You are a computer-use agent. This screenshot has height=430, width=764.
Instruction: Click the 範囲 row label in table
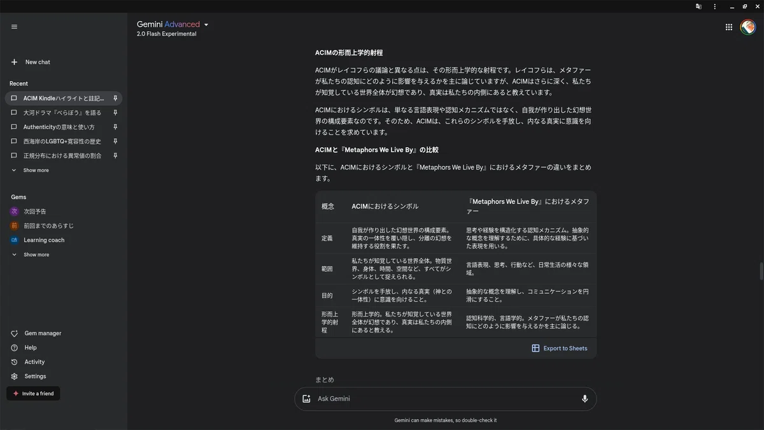click(327, 269)
